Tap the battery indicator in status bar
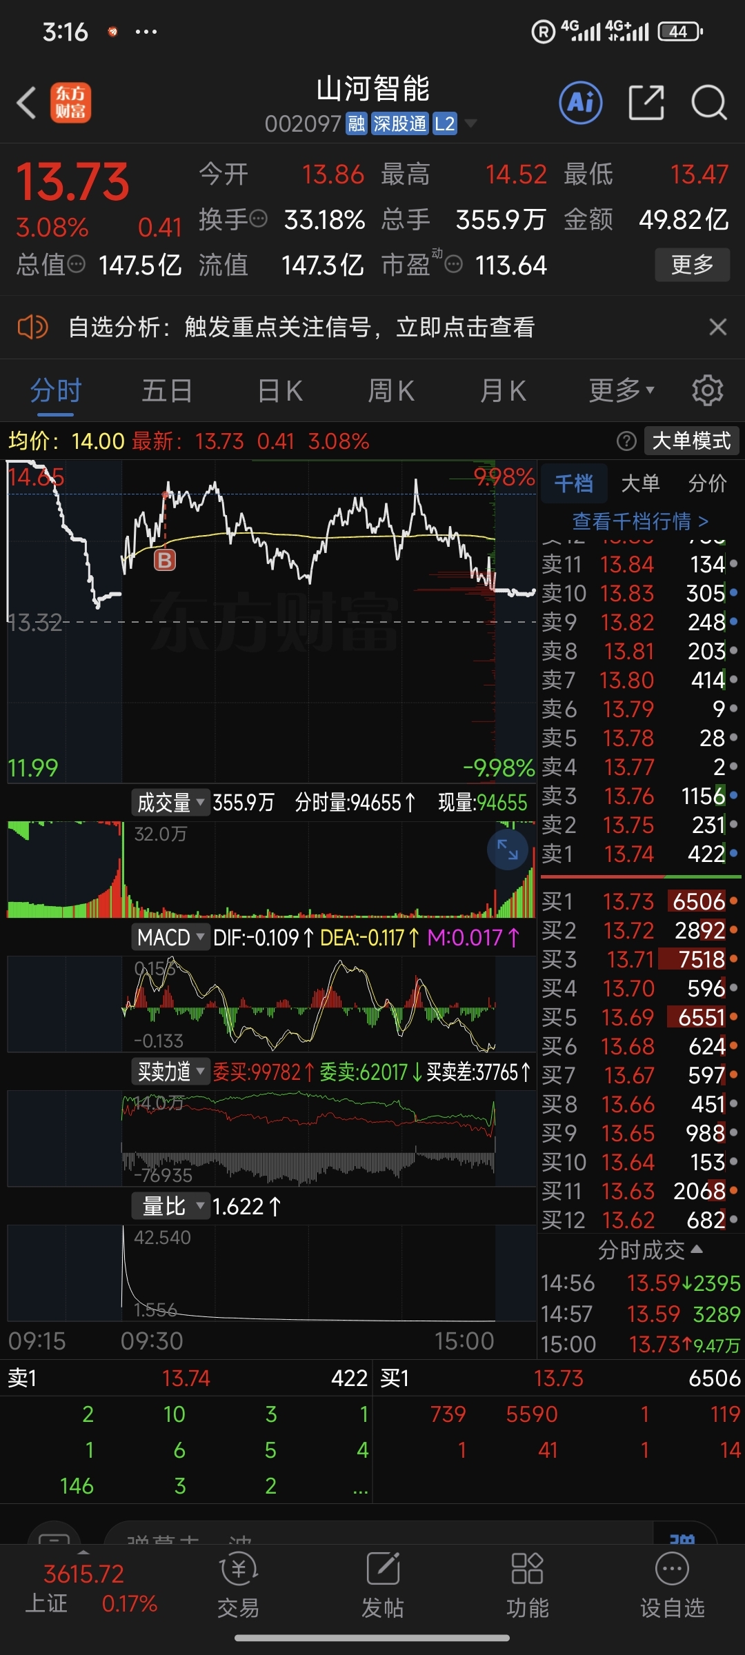745x1655 pixels. click(680, 32)
